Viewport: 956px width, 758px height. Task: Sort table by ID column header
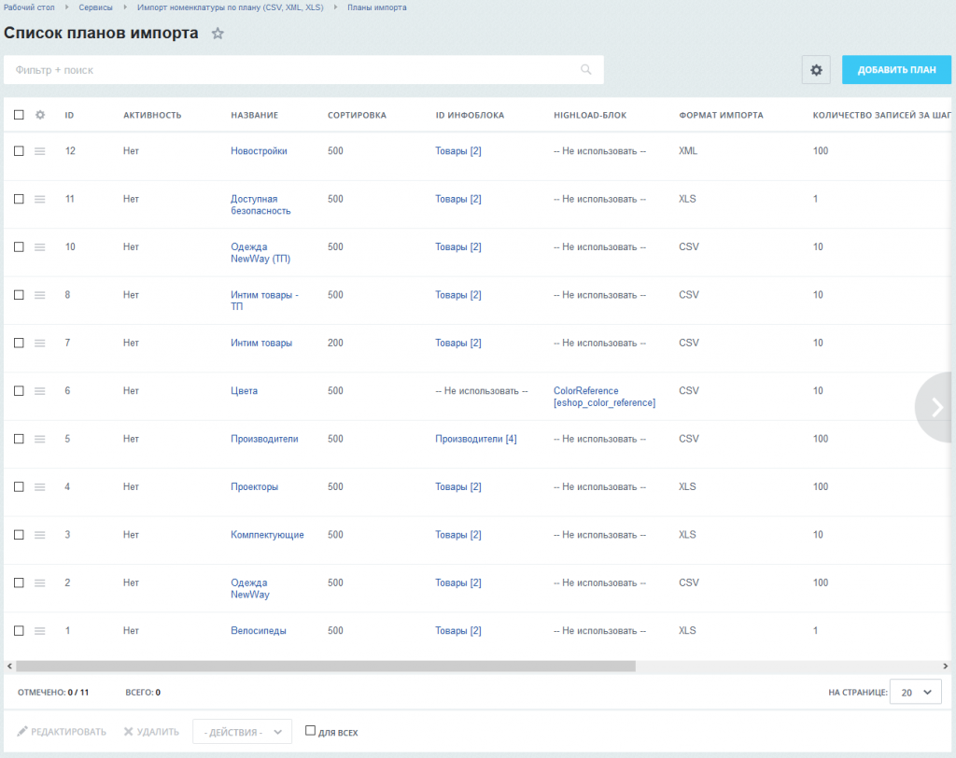click(69, 115)
